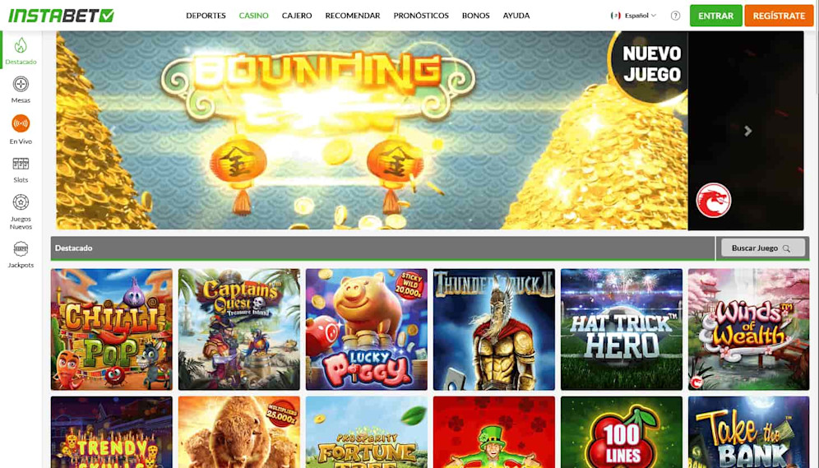The height and width of the screenshot is (468, 819).
Task: Select the Jackpots icon in sidebar
Action: click(21, 248)
